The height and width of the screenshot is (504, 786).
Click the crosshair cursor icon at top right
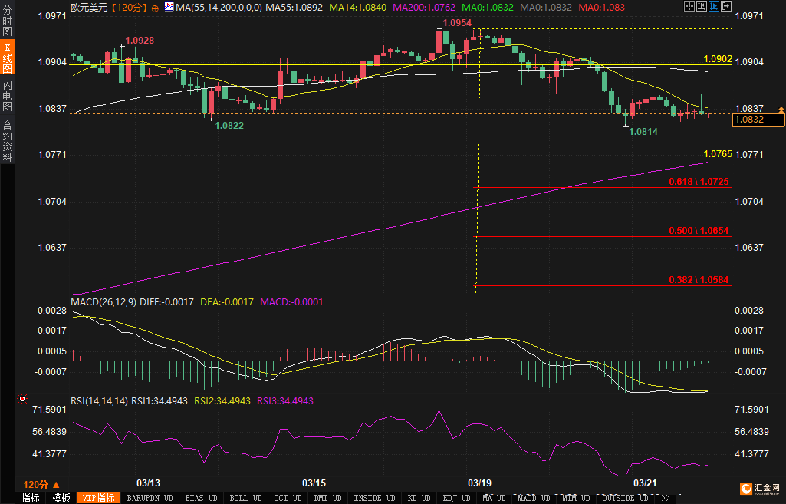[x=689, y=6]
